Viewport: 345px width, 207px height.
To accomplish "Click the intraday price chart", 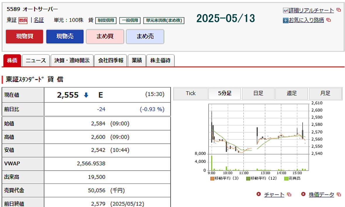I will pos(258,137).
